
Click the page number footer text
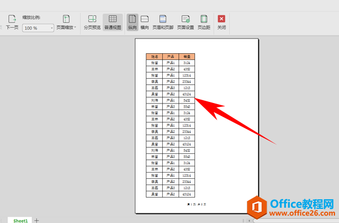(197, 204)
